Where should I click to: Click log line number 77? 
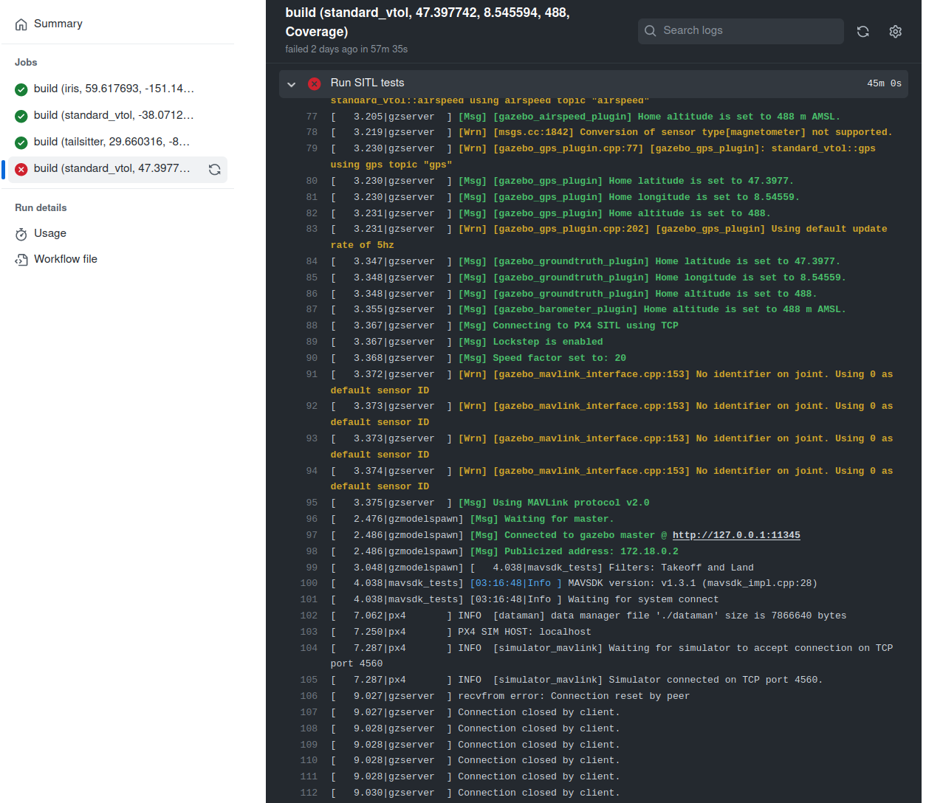click(x=312, y=117)
